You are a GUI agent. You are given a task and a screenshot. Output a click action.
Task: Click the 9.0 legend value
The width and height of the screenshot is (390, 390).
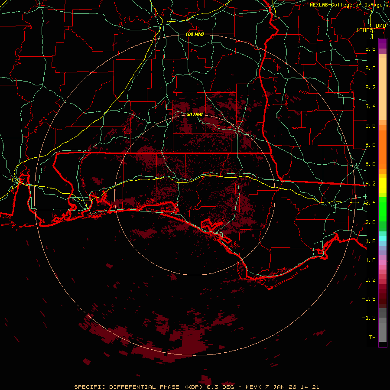tap(370, 68)
